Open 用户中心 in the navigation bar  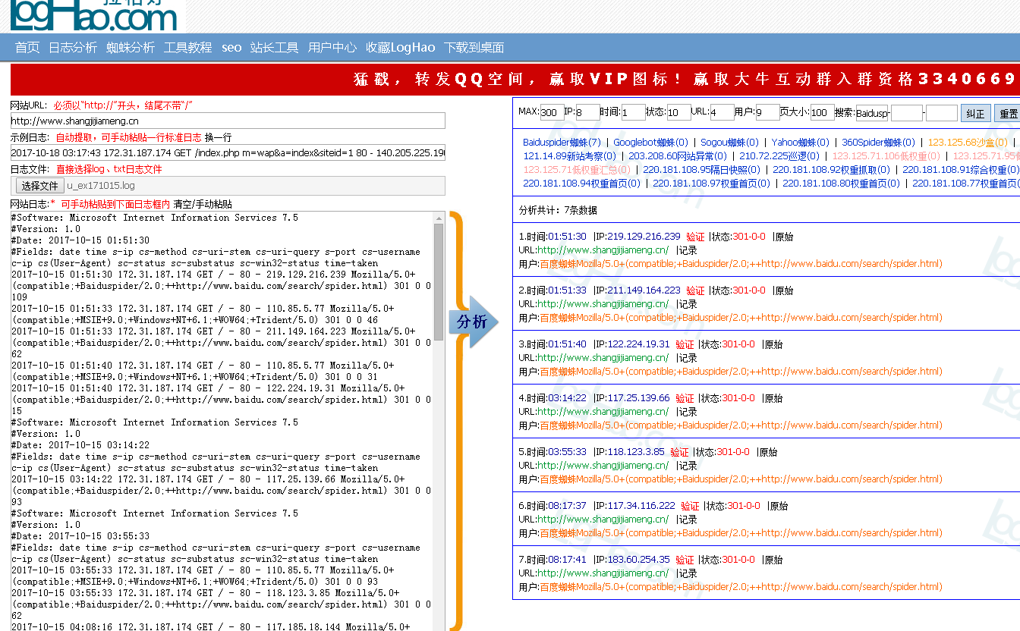[332, 47]
